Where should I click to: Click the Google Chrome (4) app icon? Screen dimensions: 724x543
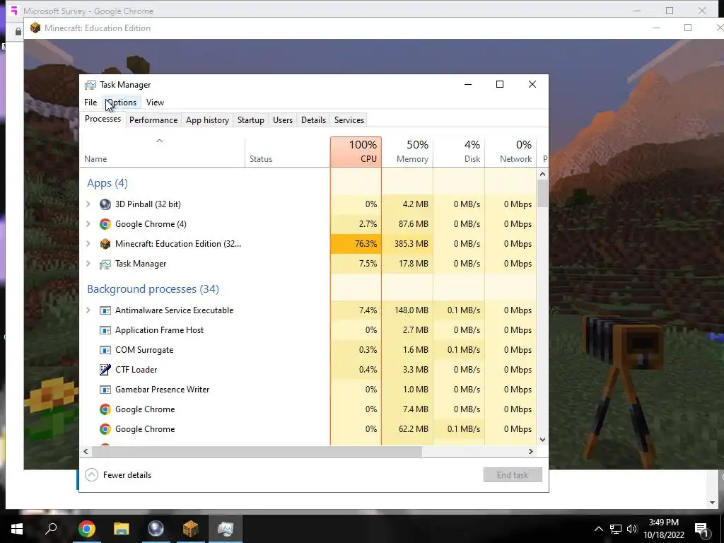coord(105,224)
